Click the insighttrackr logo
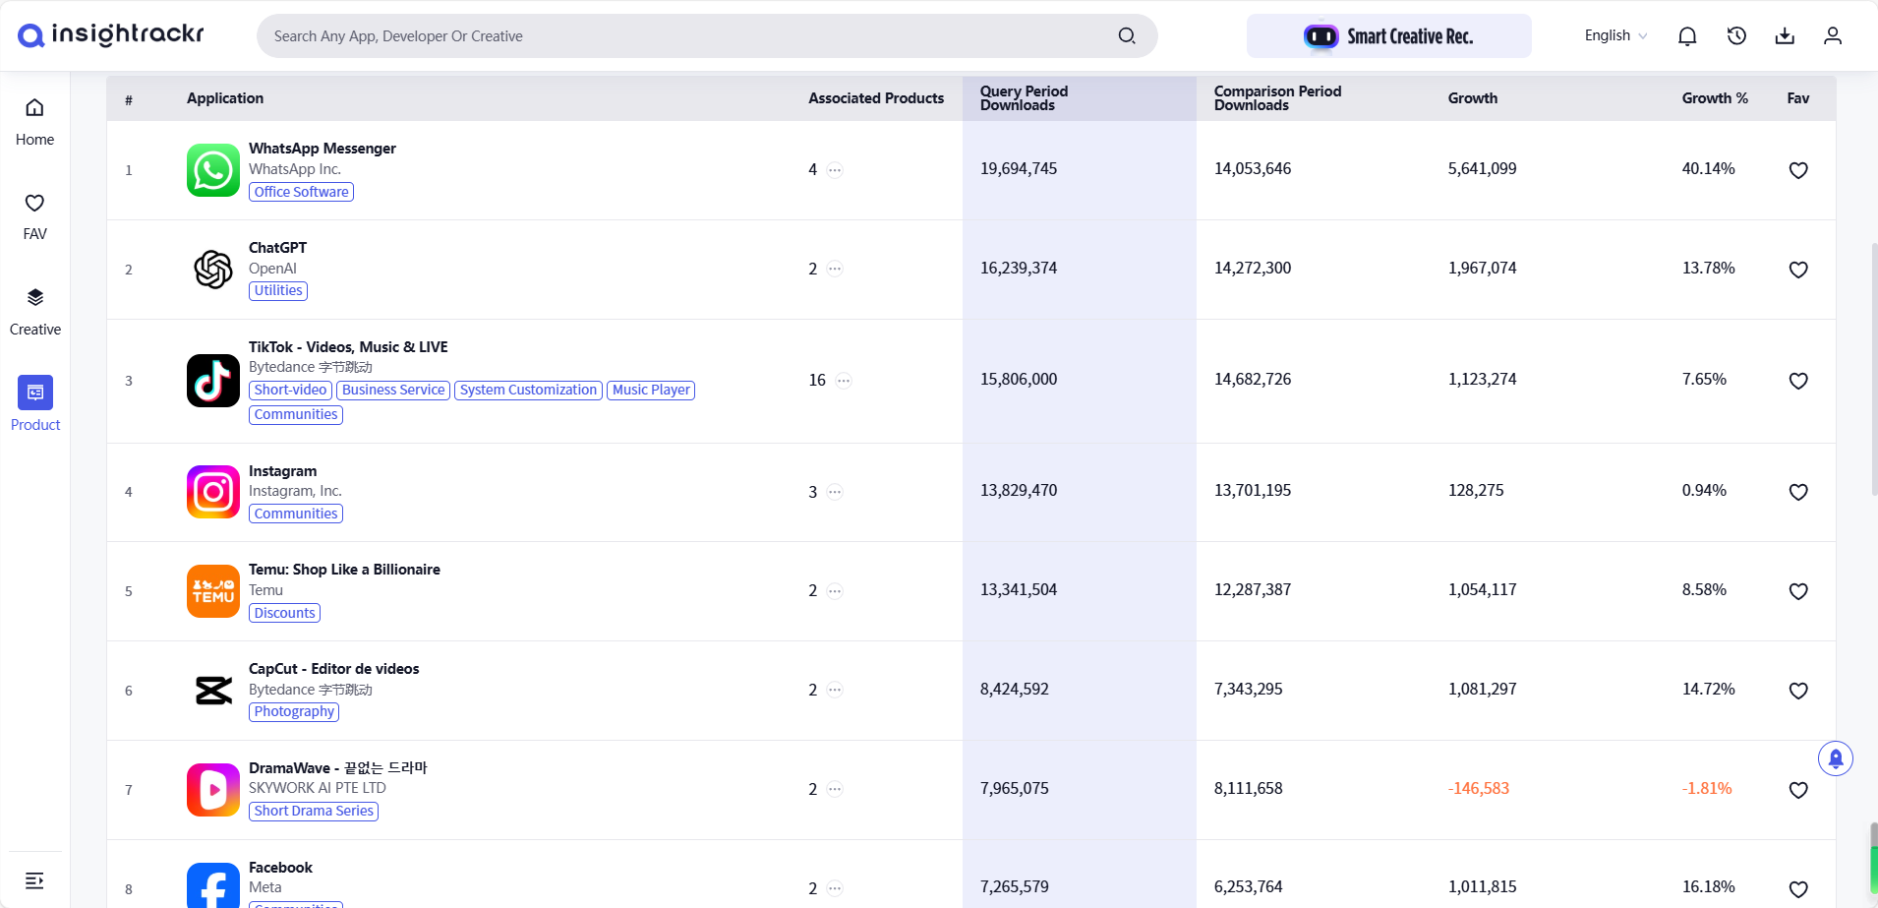 coord(111,35)
